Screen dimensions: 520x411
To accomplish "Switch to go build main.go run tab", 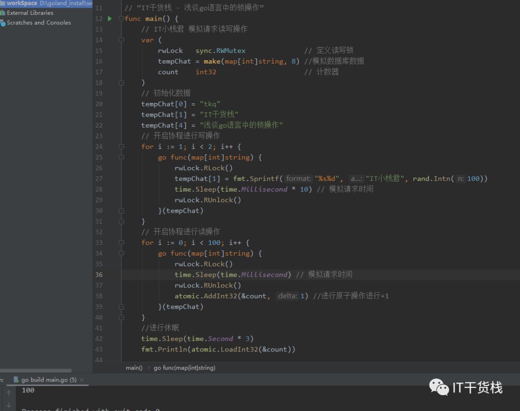I will point(49,380).
